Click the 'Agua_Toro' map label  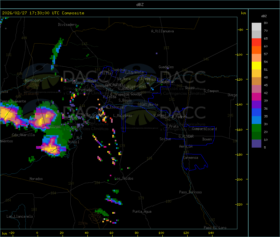(33, 80)
